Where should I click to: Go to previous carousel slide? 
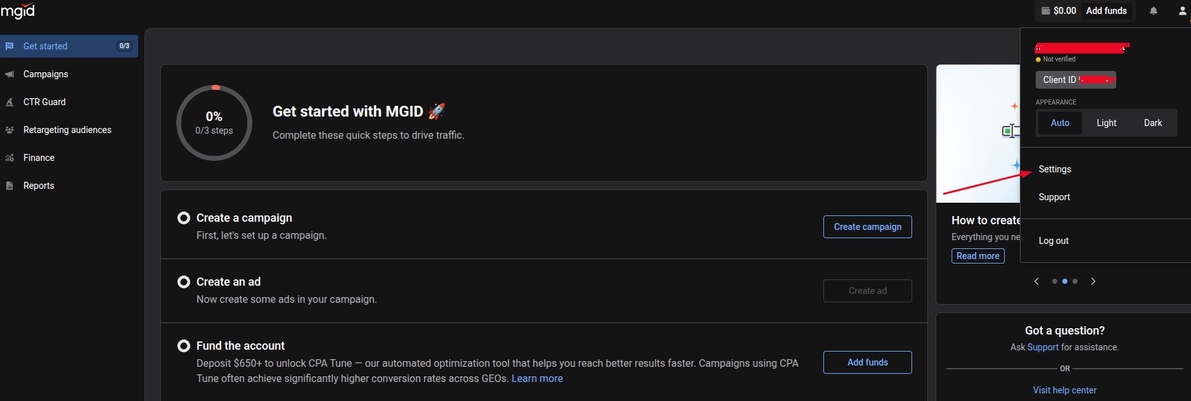coord(1036,281)
